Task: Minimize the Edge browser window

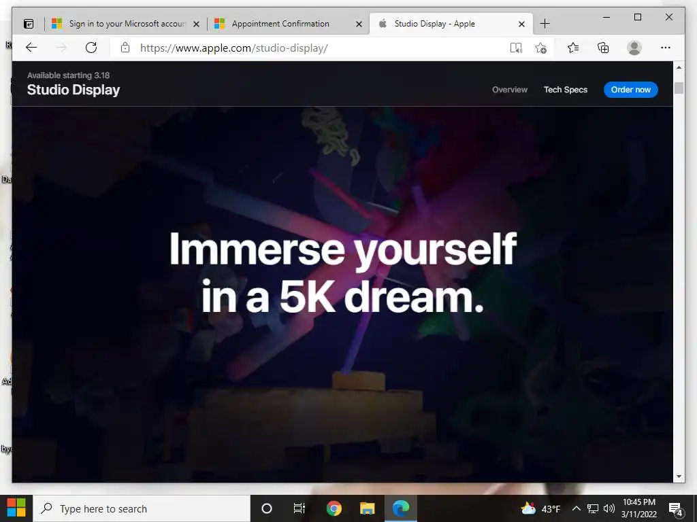Action: point(606,17)
